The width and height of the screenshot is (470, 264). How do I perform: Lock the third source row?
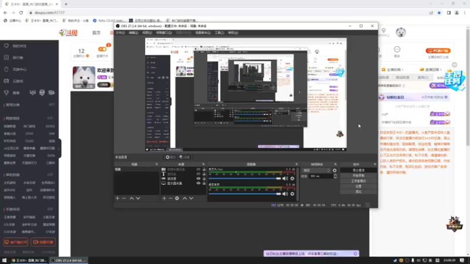pos(204,178)
